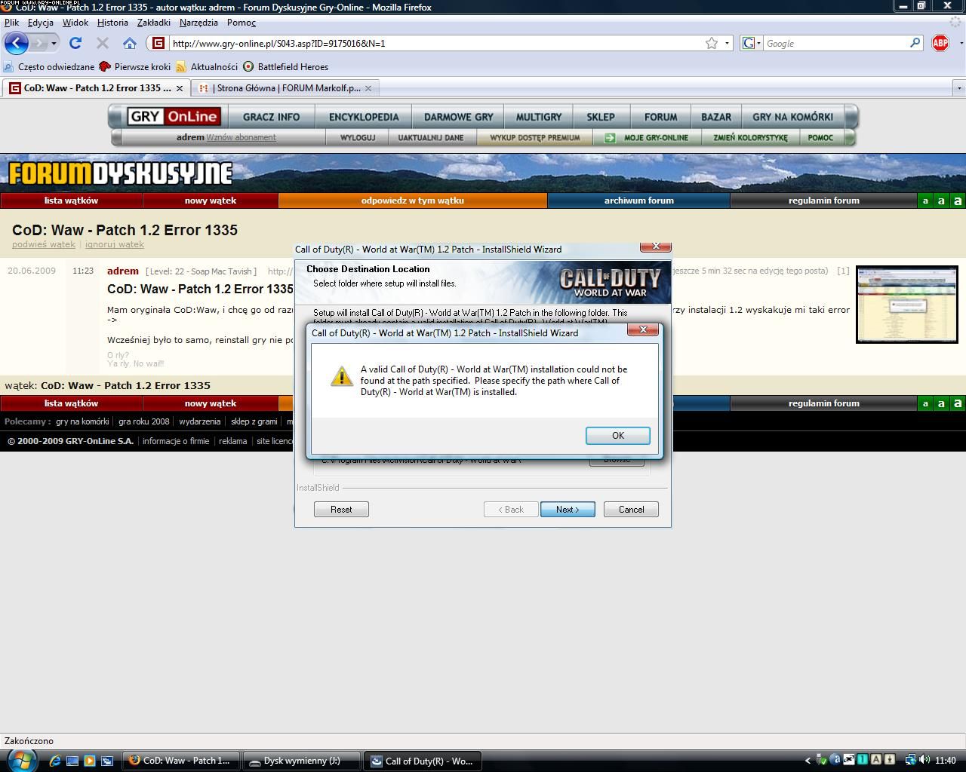Open the list-all-tabs dropdown arrow
Screen dimensions: 966x772
point(959,88)
